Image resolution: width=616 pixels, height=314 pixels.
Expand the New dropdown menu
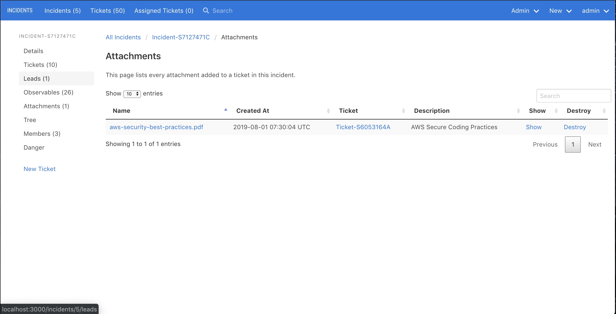click(x=560, y=10)
